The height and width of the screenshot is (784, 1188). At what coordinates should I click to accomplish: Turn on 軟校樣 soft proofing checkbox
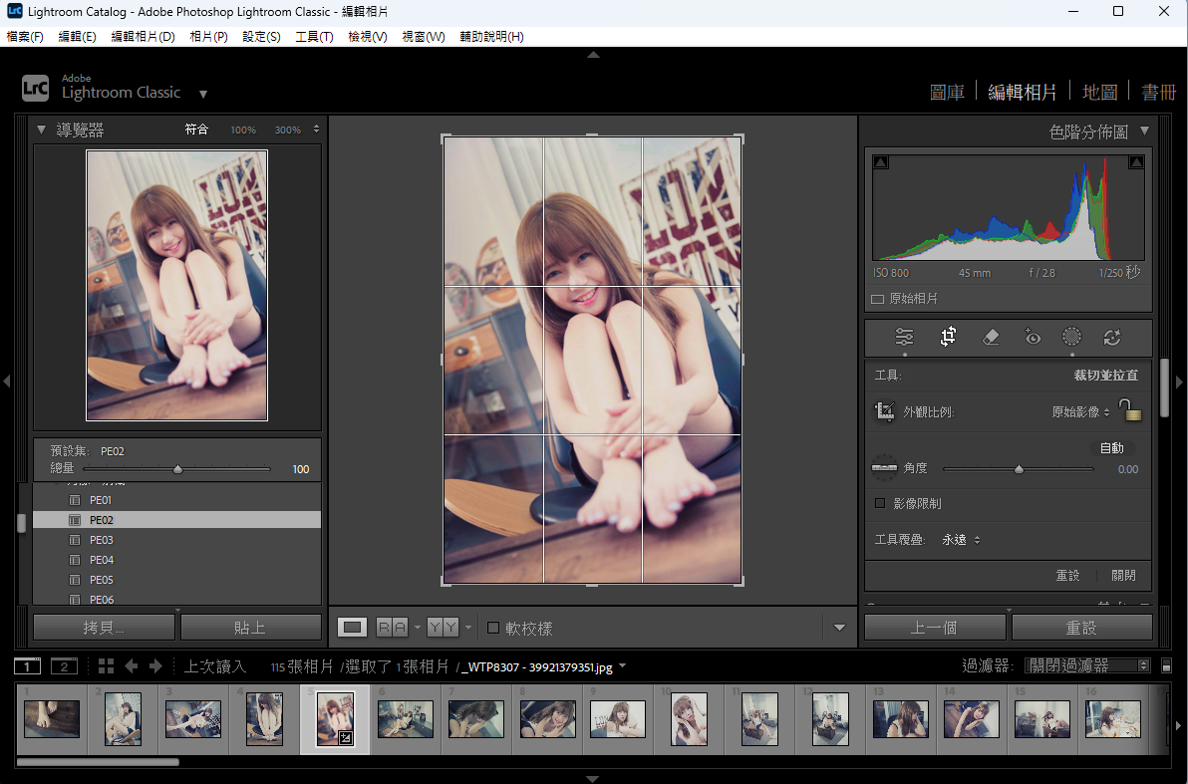[493, 628]
